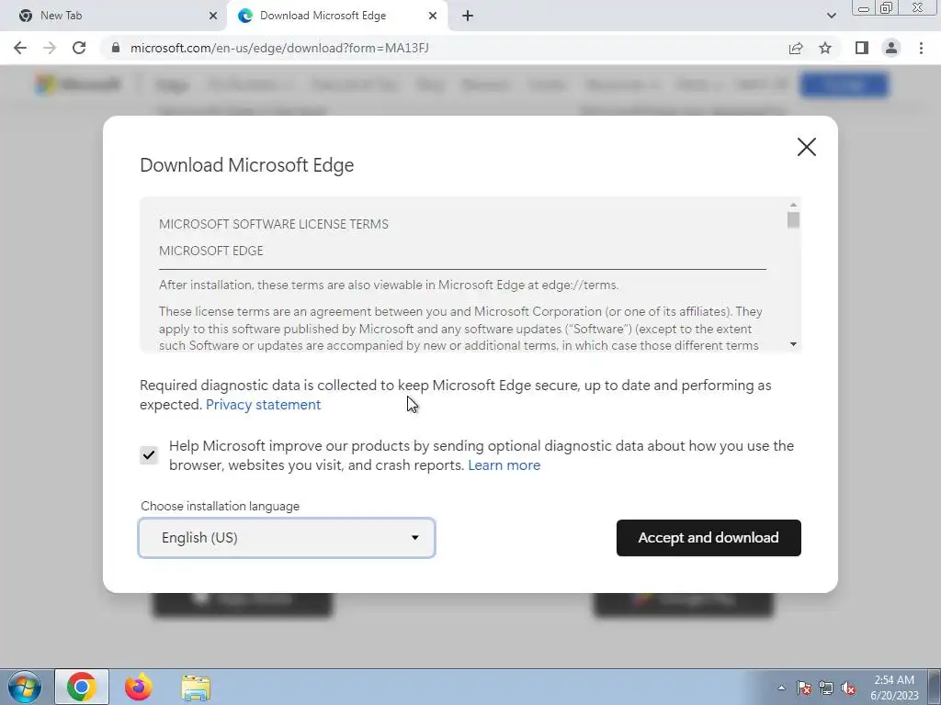Open the Chrome side panel icon
Image resolution: width=941 pixels, height=705 pixels.
click(x=862, y=48)
